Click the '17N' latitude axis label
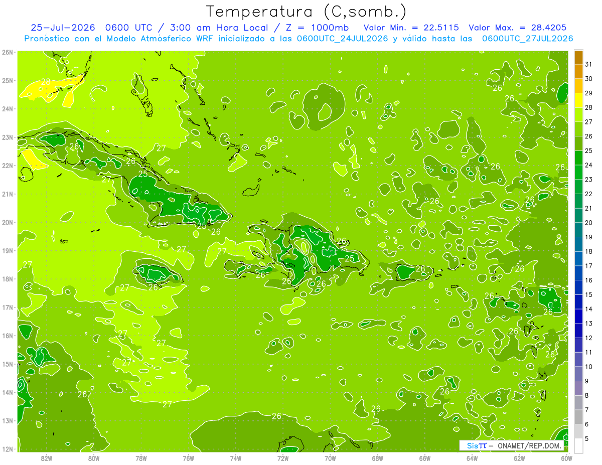The image size is (602, 465). click(x=8, y=307)
